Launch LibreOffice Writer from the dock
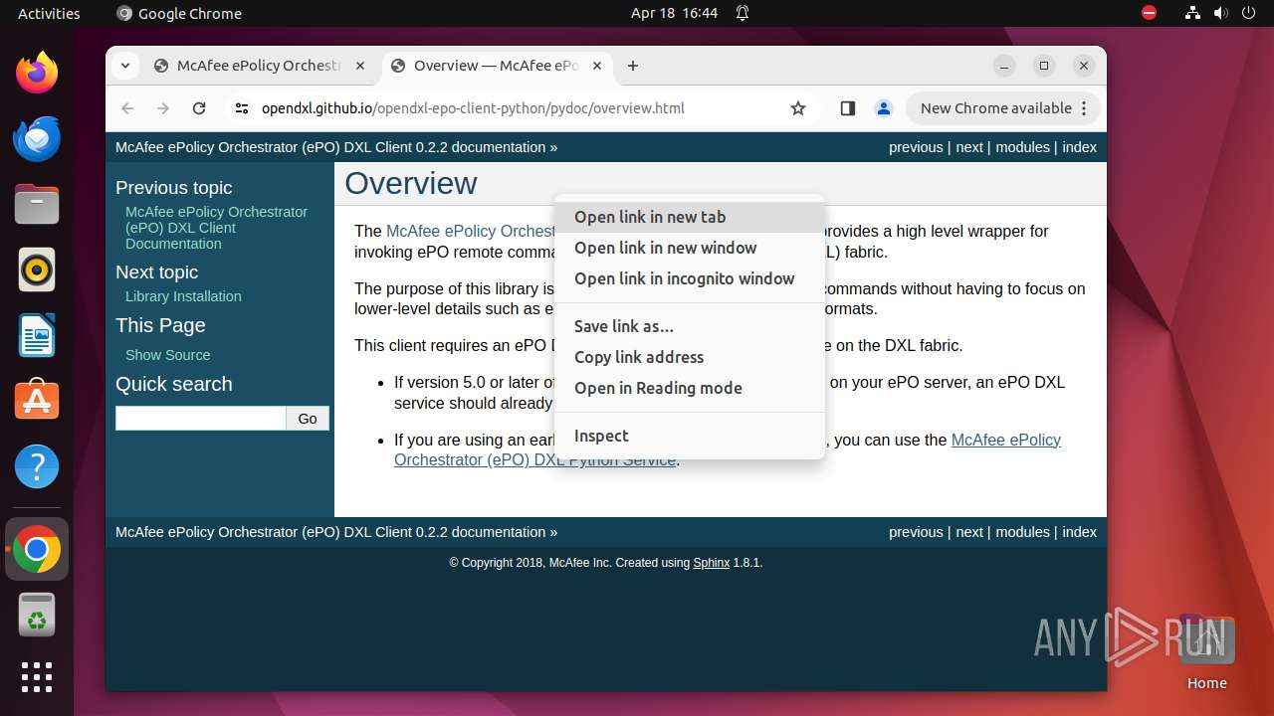Viewport: 1274px width, 716px height. pos(37,335)
